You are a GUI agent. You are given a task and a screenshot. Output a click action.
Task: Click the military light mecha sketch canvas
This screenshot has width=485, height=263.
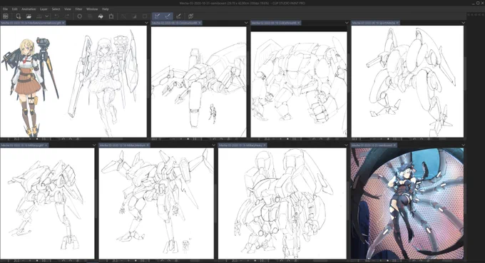[47, 203]
